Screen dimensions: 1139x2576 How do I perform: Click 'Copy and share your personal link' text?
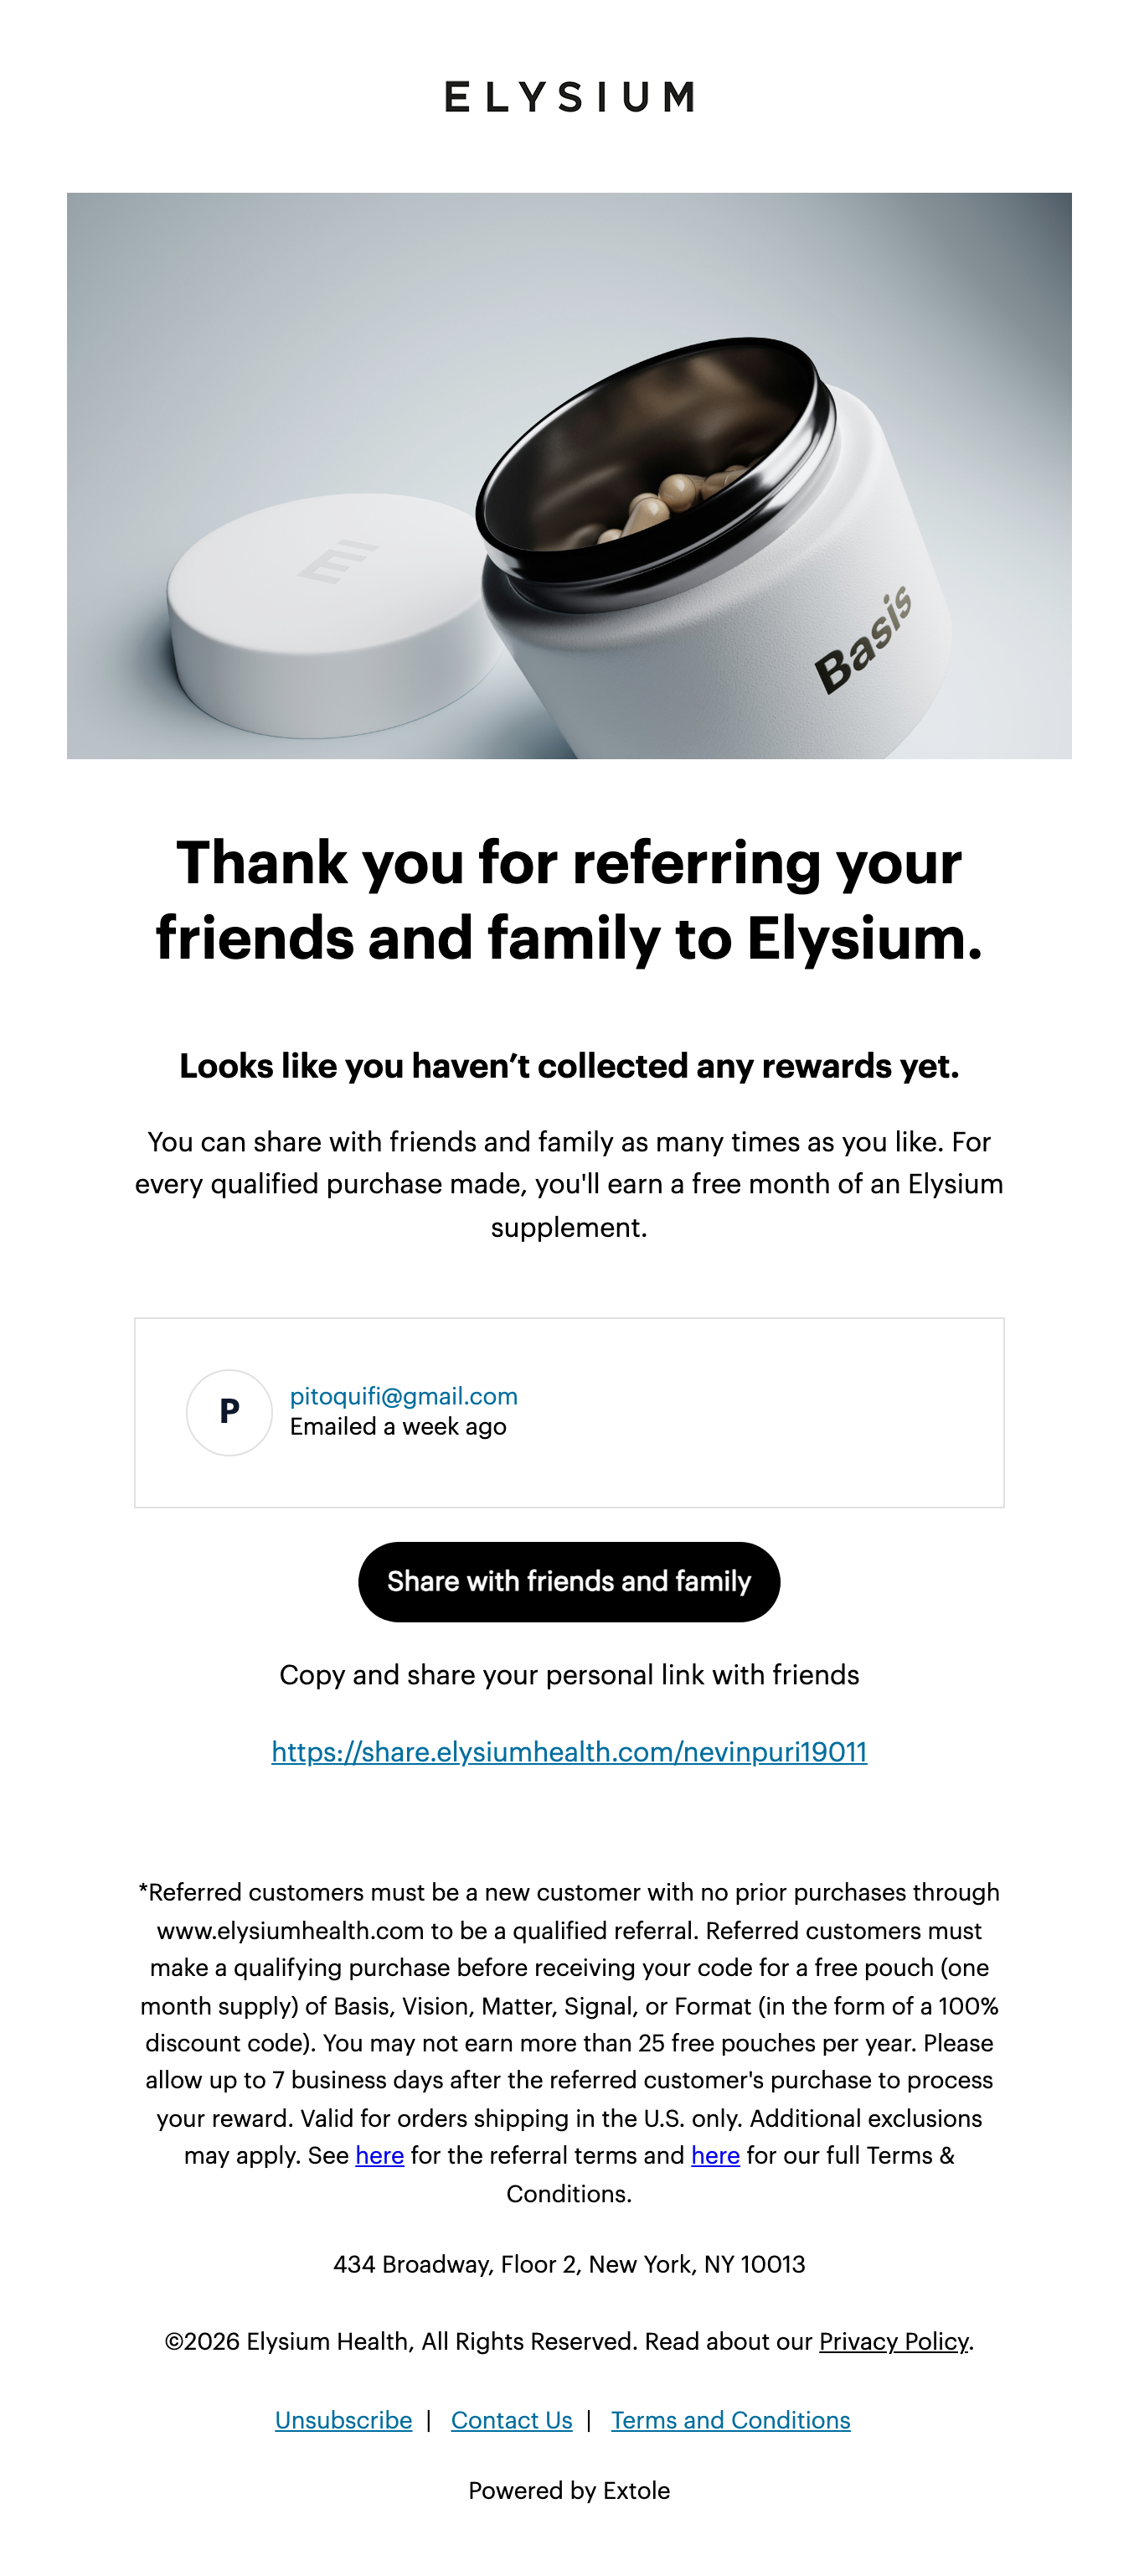tap(569, 1675)
